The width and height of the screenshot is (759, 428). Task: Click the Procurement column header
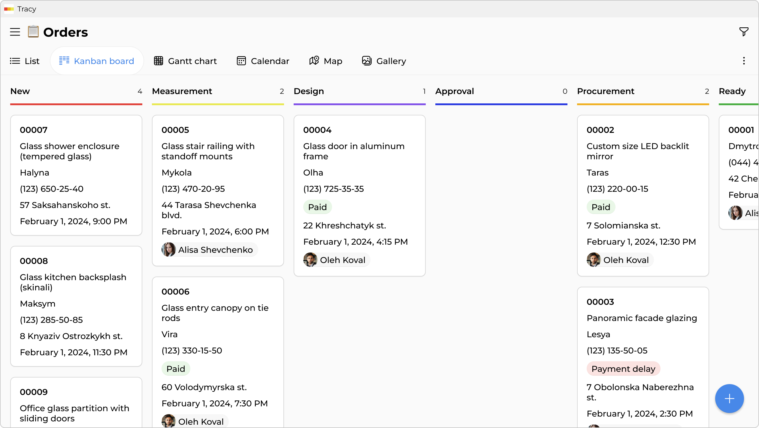tap(606, 91)
